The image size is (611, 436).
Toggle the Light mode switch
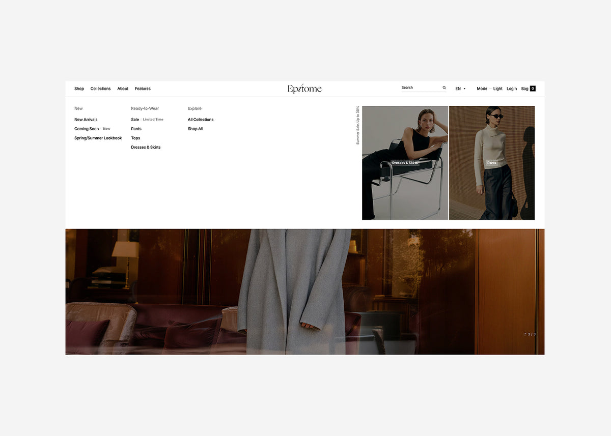coord(497,89)
